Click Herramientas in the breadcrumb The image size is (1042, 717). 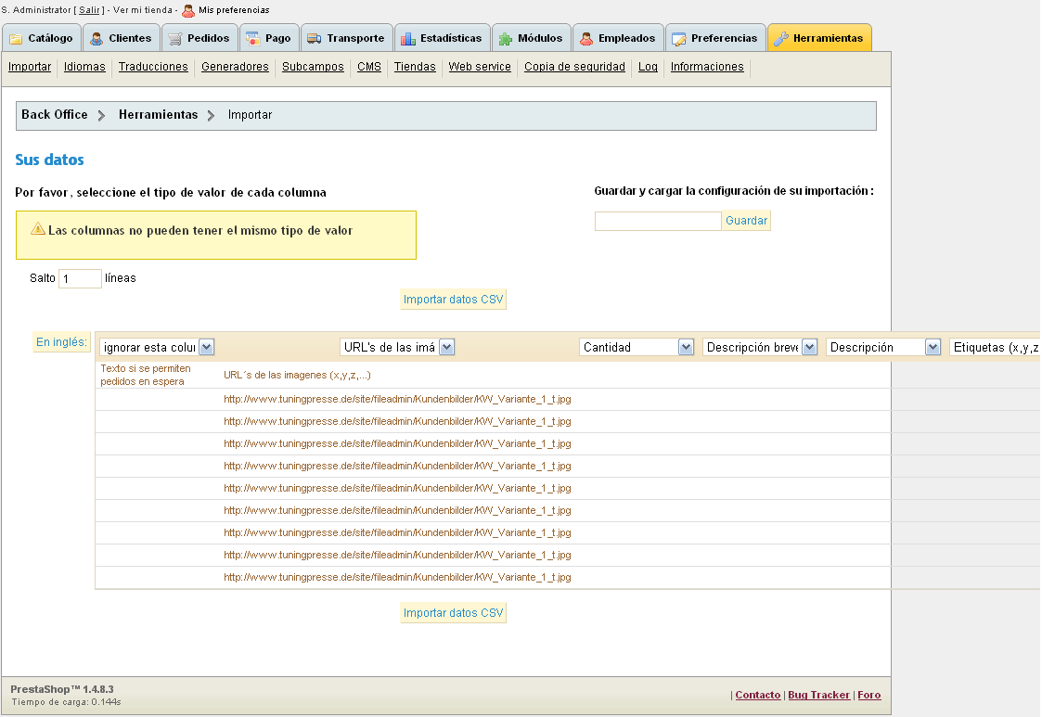coord(158,114)
